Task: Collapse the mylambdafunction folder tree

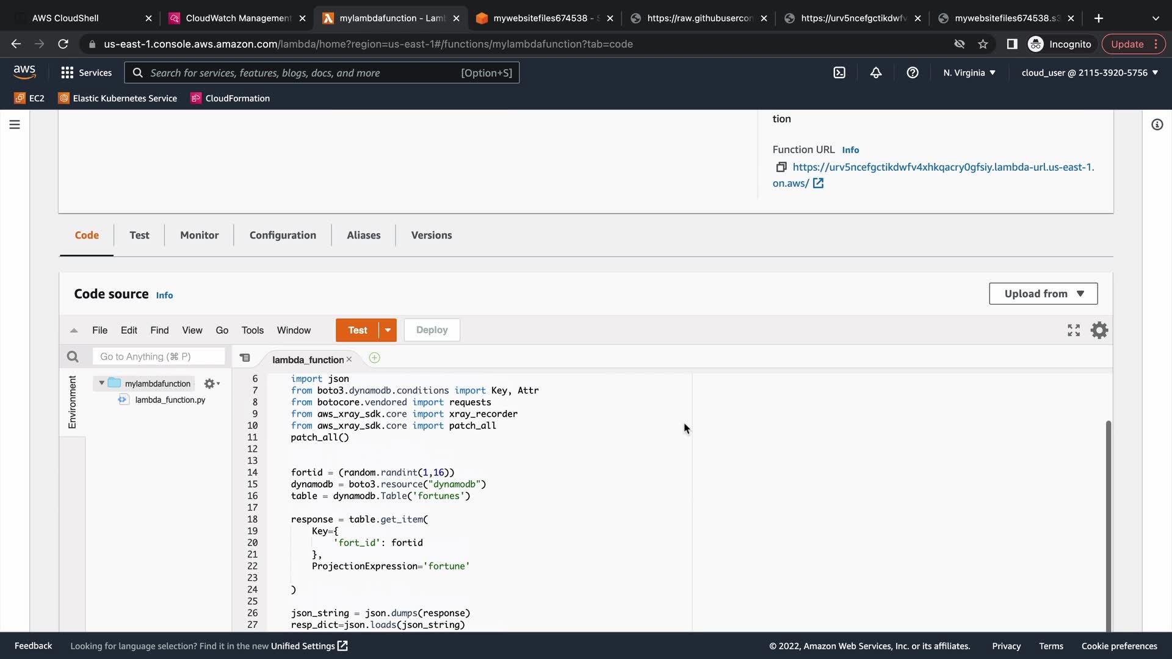Action: (101, 383)
